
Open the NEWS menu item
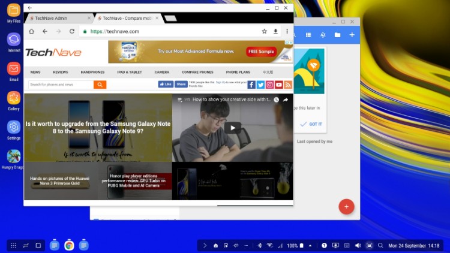(x=35, y=73)
